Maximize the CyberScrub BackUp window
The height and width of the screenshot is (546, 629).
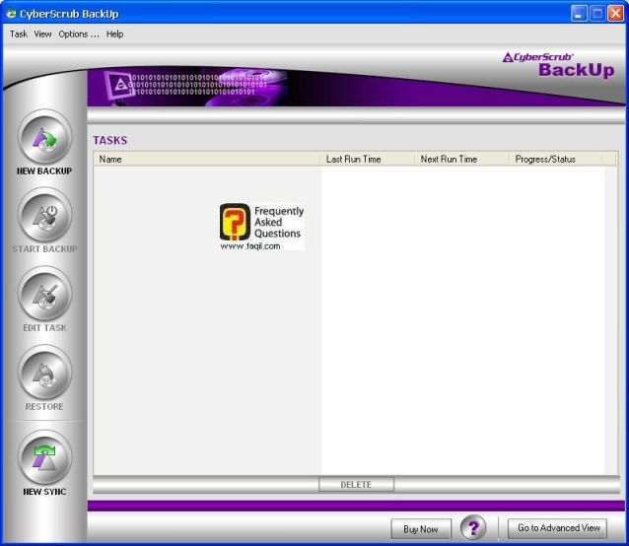tap(596, 13)
